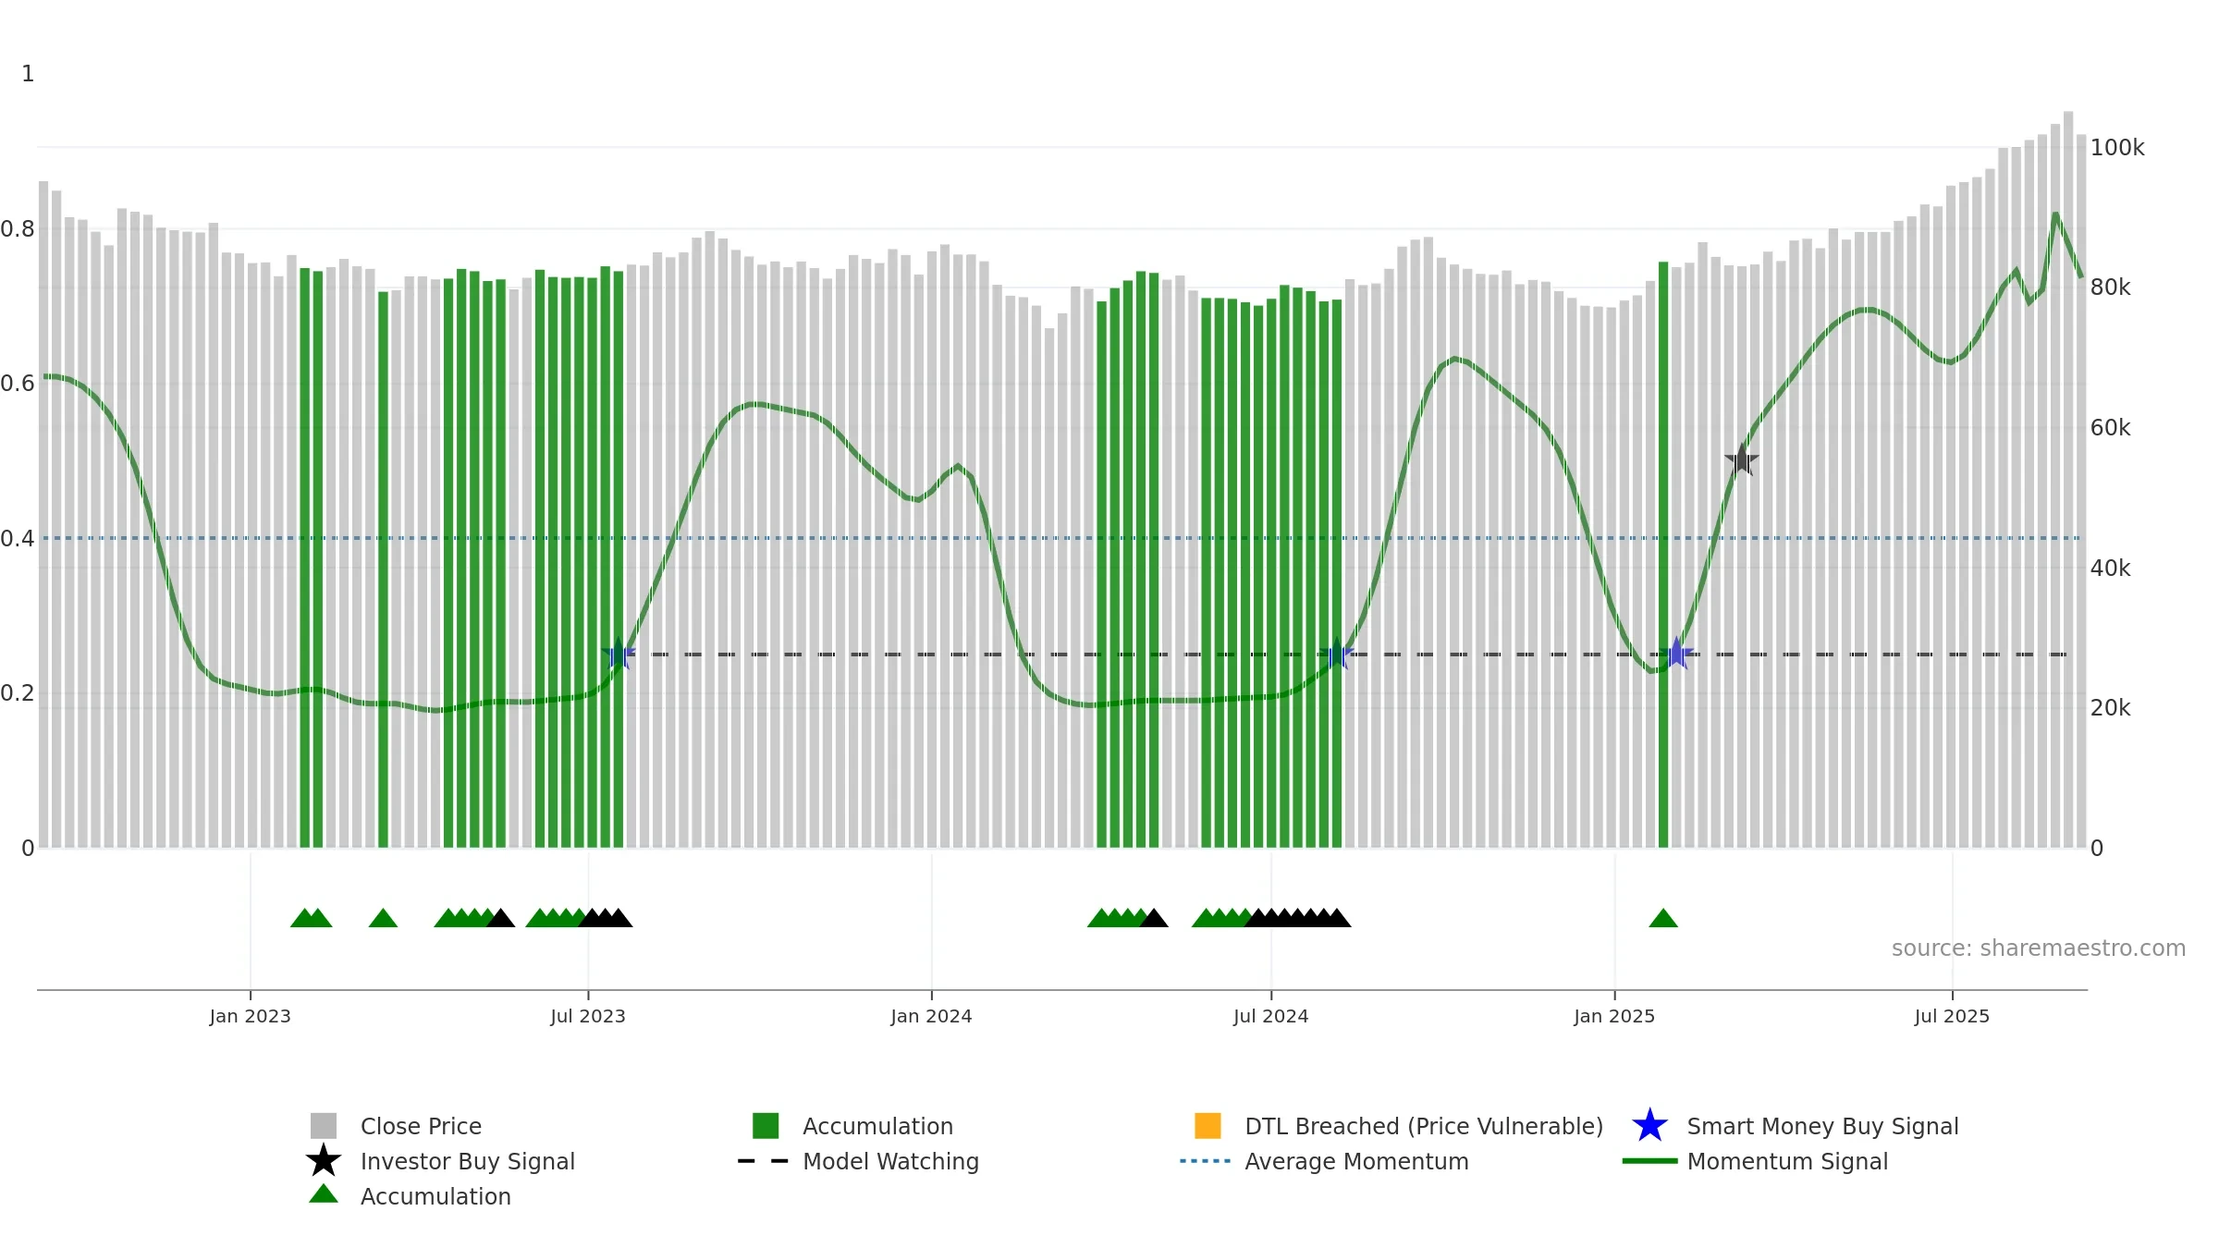Click the blue Smart Money star near Aug 2024
Screen dimensions: 2219x1248
coord(1336,655)
